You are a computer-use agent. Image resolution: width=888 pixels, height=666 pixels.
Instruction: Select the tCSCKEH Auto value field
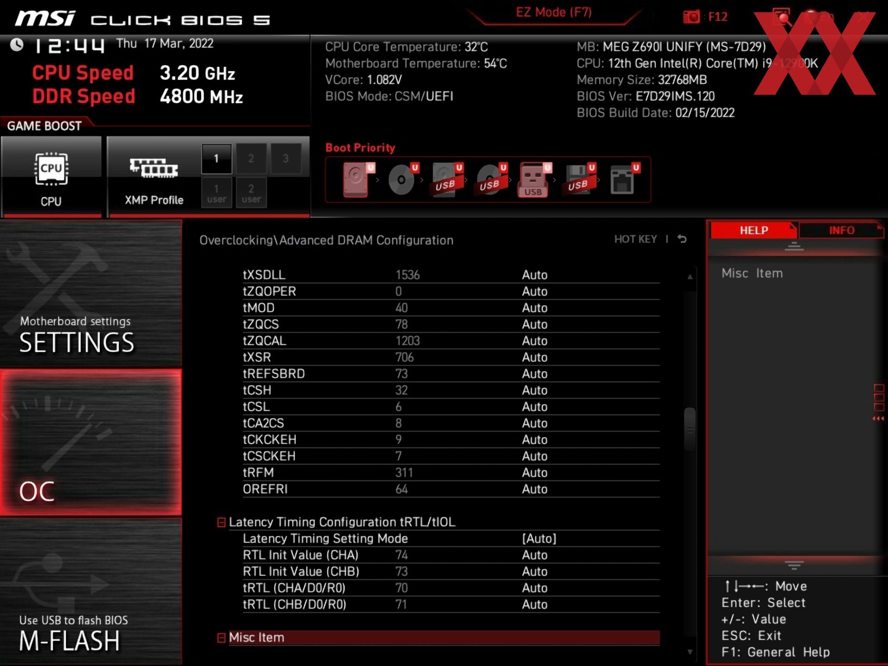pyautogui.click(x=535, y=456)
